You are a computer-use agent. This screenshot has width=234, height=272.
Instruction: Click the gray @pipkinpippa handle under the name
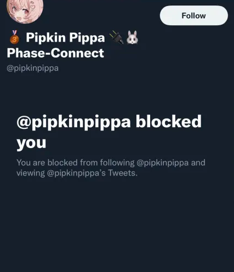(x=32, y=68)
